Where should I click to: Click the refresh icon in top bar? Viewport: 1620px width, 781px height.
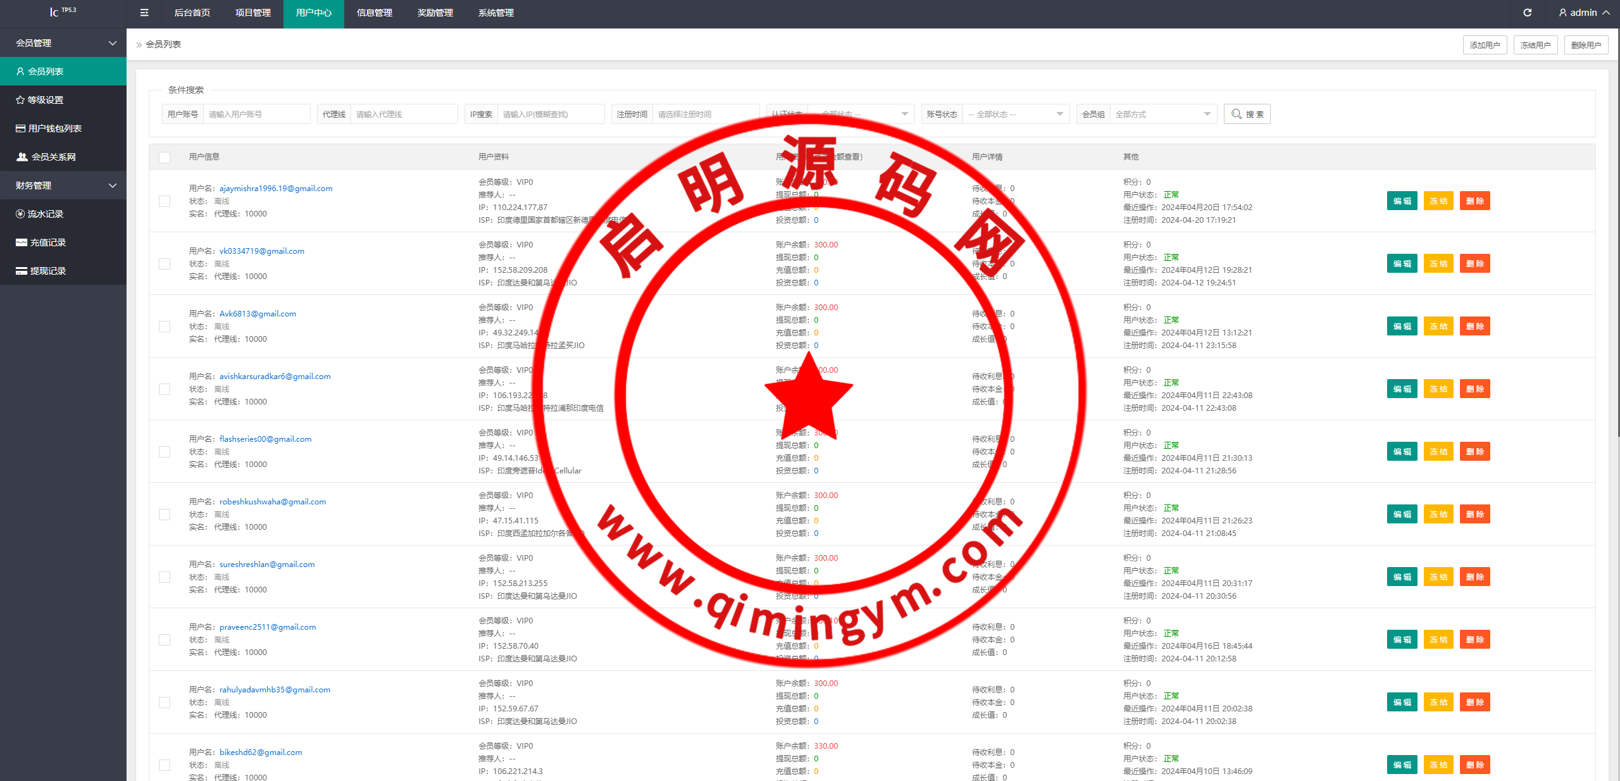coord(1527,13)
